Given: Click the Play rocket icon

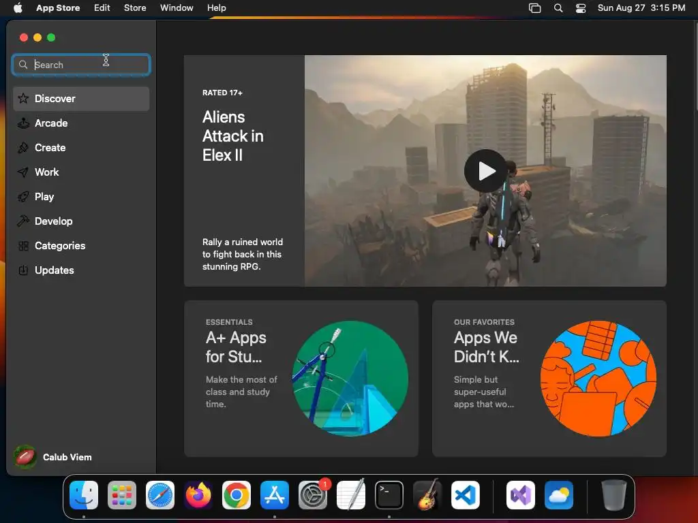Looking at the screenshot, I should click(x=23, y=197).
